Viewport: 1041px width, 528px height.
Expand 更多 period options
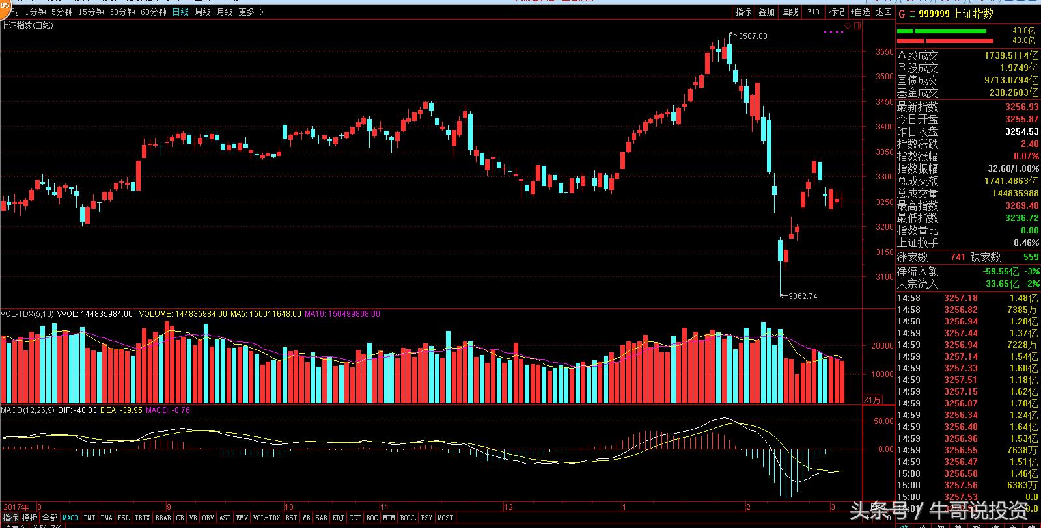[x=251, y=12]
